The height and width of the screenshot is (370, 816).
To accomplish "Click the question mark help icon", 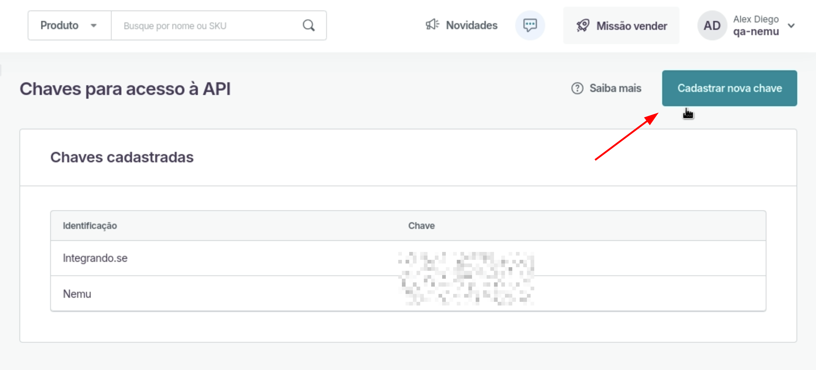I will click(x=577, y=88).
